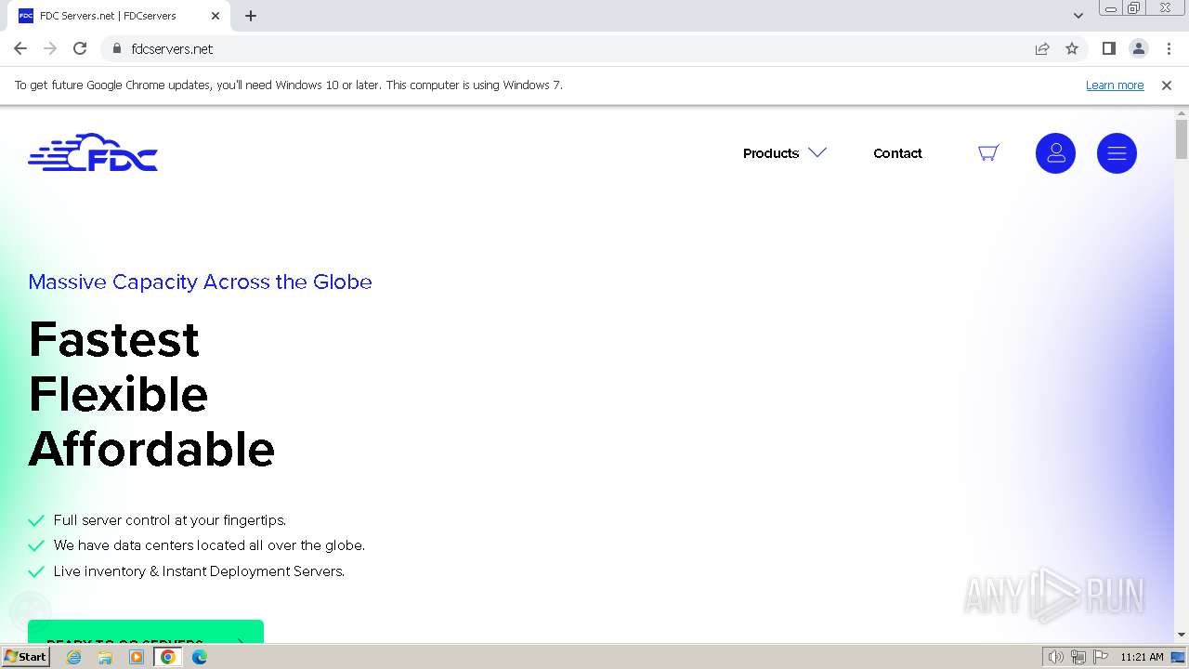The image size is (1189, 669).
Task: Switch to Chrome in the taskbar
Action: pyautogui.click(x=168, y=657)
